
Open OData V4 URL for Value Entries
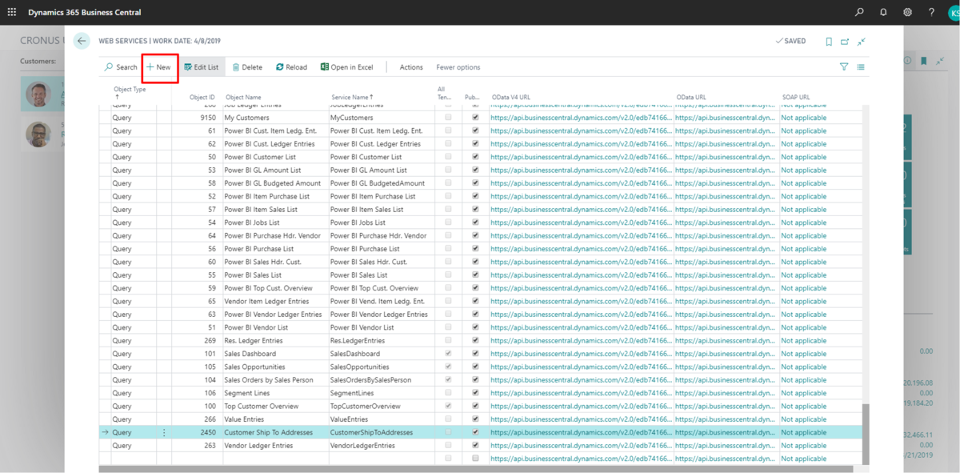coord(582,419)
